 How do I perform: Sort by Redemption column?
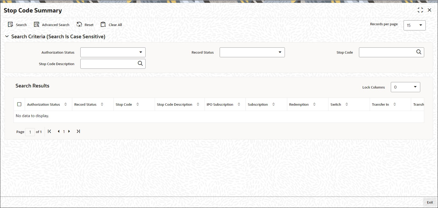(x=314, y=104)
